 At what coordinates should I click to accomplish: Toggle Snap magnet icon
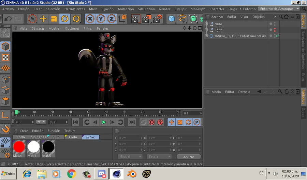[x=5, y=129]
